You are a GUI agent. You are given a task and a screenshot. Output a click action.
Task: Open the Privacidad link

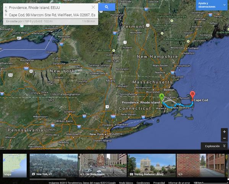[159, 183]
